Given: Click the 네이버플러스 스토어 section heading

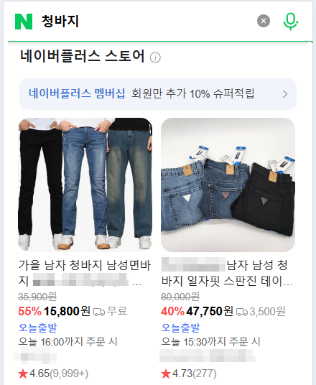Looking at the screenshot, I should coord(83,56).
